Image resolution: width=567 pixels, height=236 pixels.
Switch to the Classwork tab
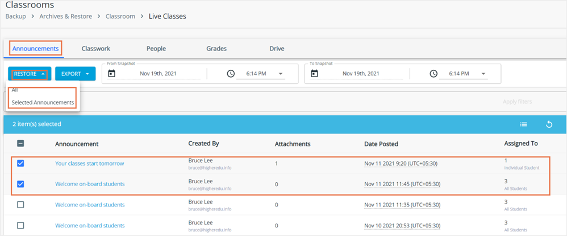tap(96, 49)
